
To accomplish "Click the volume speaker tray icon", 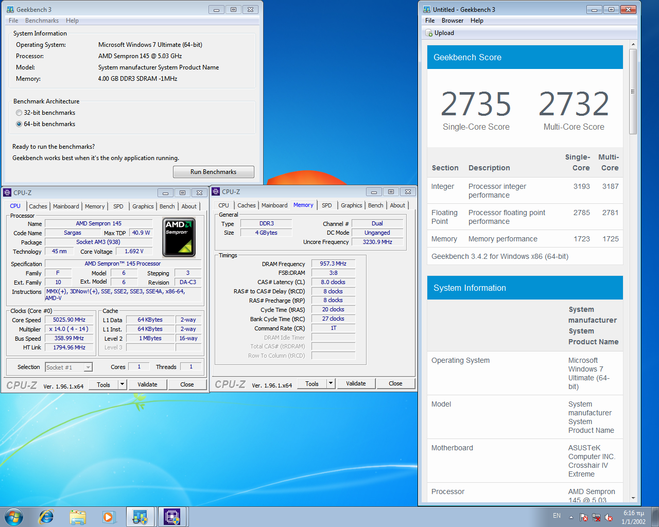I will tap(609, 517).
